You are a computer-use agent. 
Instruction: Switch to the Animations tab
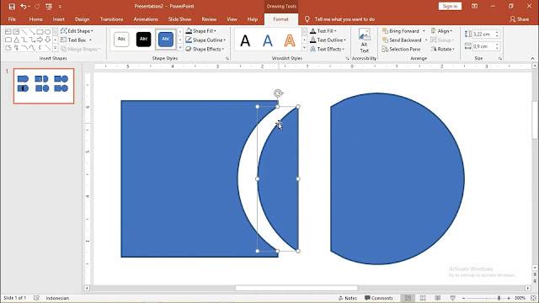point(146,19)
